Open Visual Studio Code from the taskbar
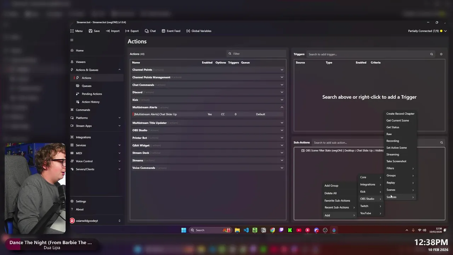 246,230
